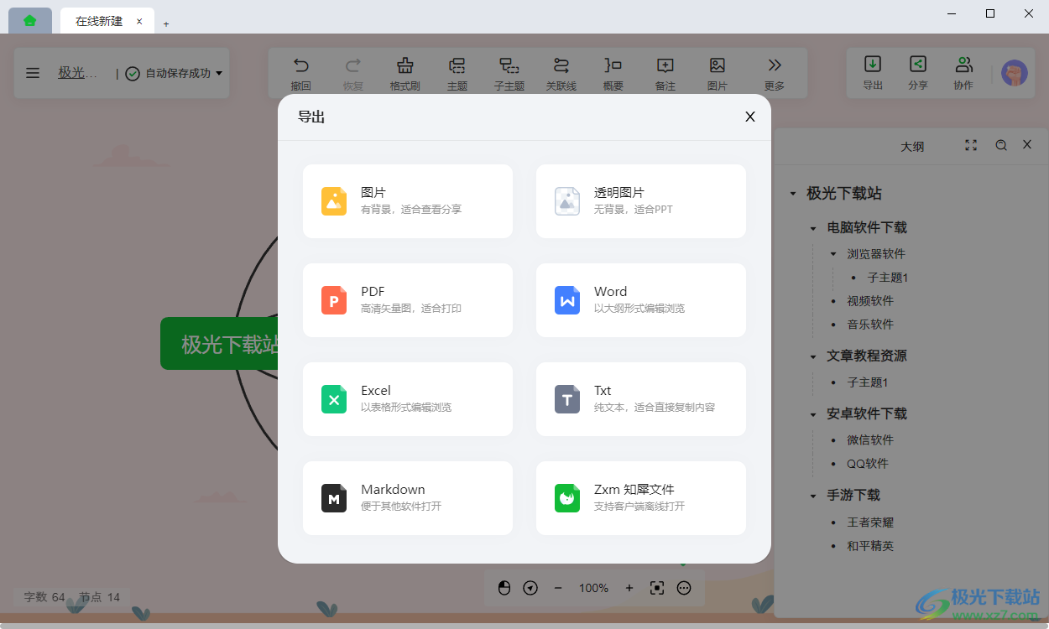Zoom in with the plus button

click(629, 588)
